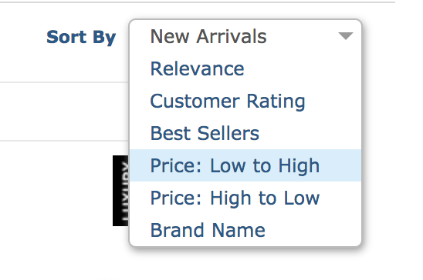Click the Sort By label
The height and width of the screenshot is (280, 423).
click(x=81, y=37)
